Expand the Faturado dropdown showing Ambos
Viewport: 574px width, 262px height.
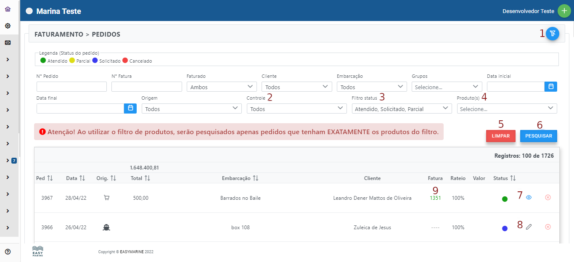(221, 87)
